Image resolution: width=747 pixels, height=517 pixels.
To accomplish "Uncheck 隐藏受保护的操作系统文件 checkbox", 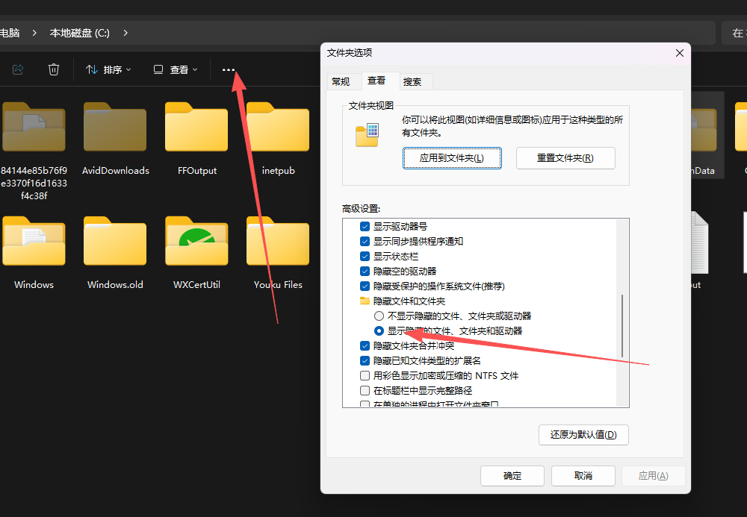I will tap(365, 286).
